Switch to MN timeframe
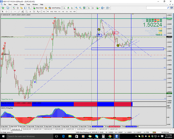 (74, 11)
